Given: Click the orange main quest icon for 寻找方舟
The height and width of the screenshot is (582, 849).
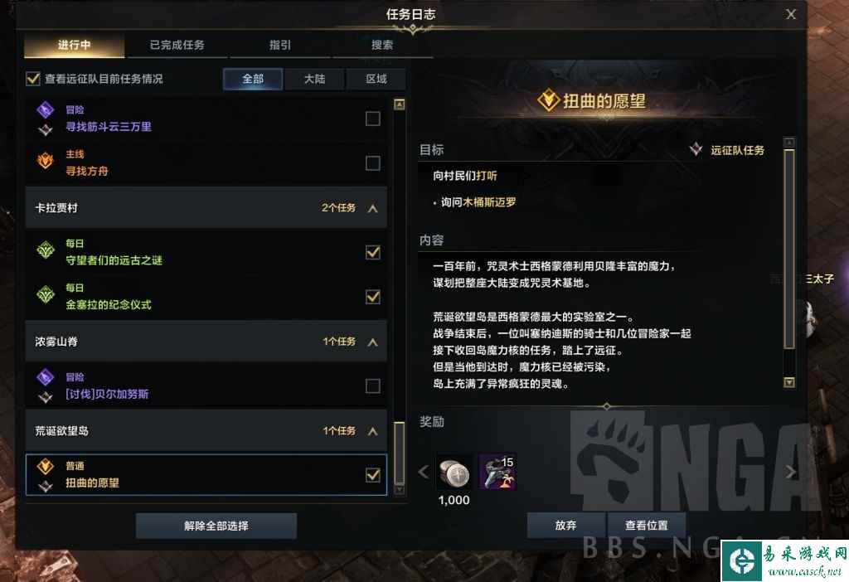Looking at the screenshot, I should click(x=46, y=161).
